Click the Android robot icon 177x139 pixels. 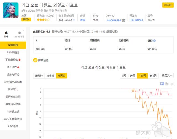20,33
